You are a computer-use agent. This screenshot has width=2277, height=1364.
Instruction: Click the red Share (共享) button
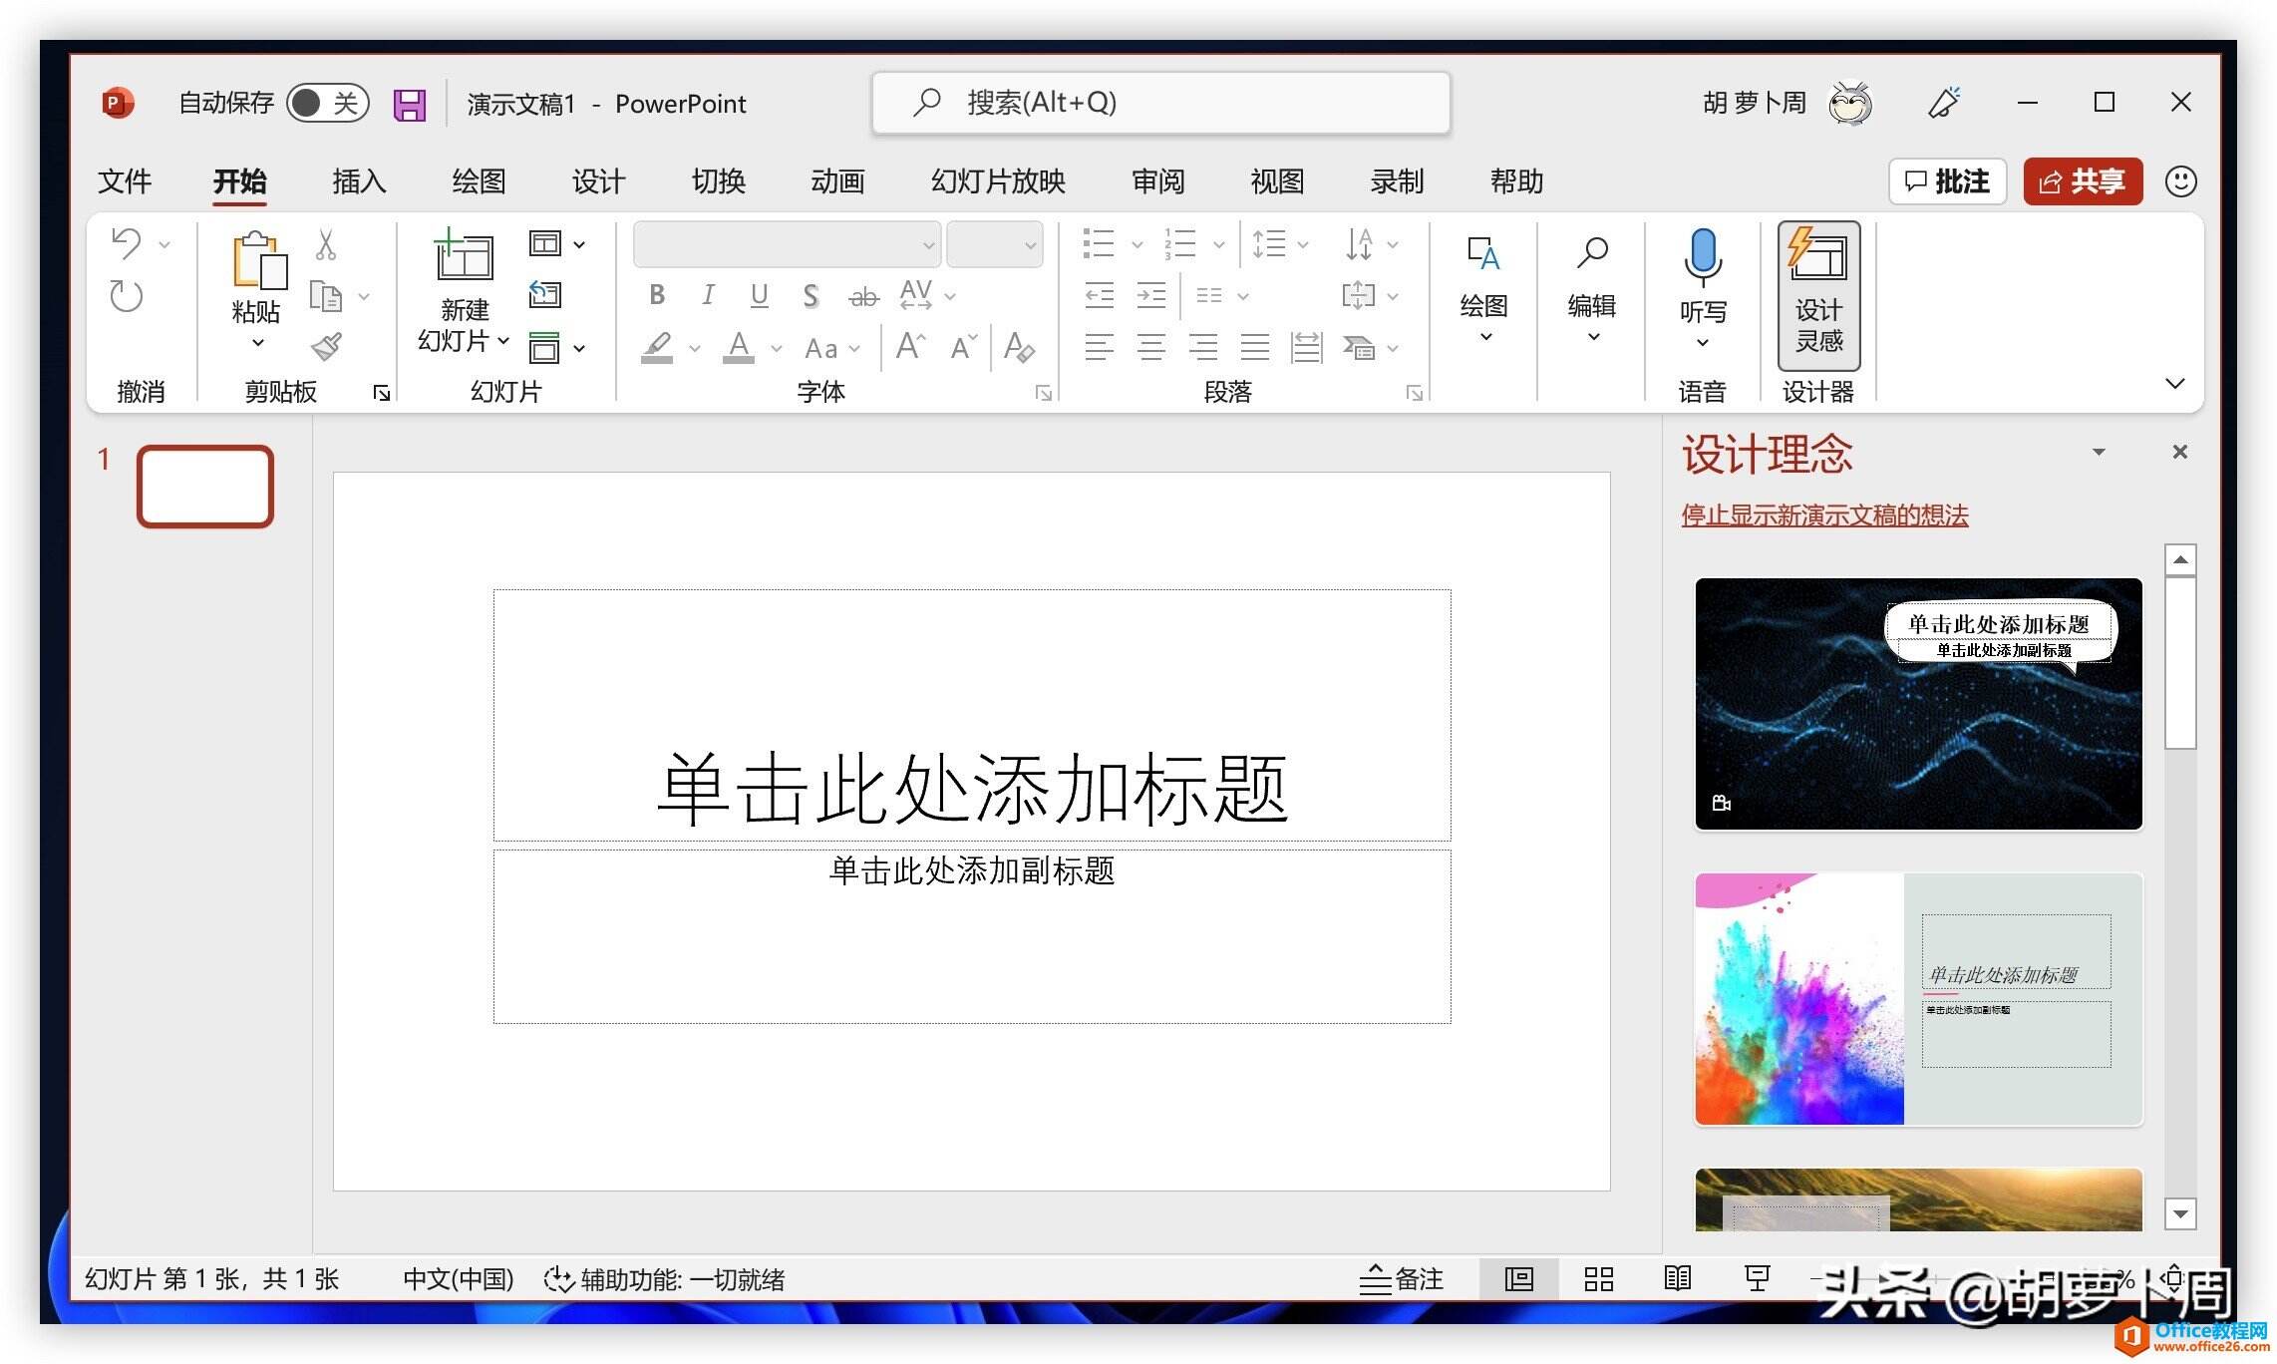pyautogui.click(x=2083, y=181)
